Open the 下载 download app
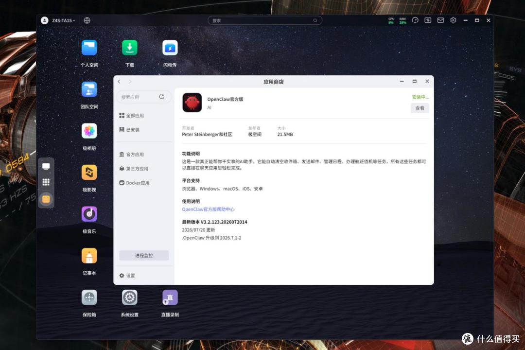This screenshot has height=350, width=525. (130, 48)
